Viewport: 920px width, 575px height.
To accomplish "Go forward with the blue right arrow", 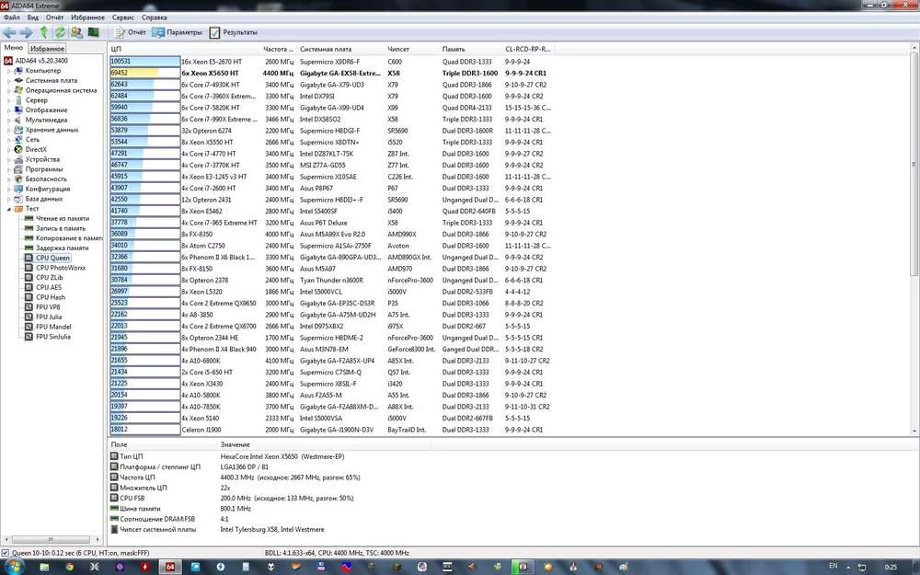I will [27, 32].
